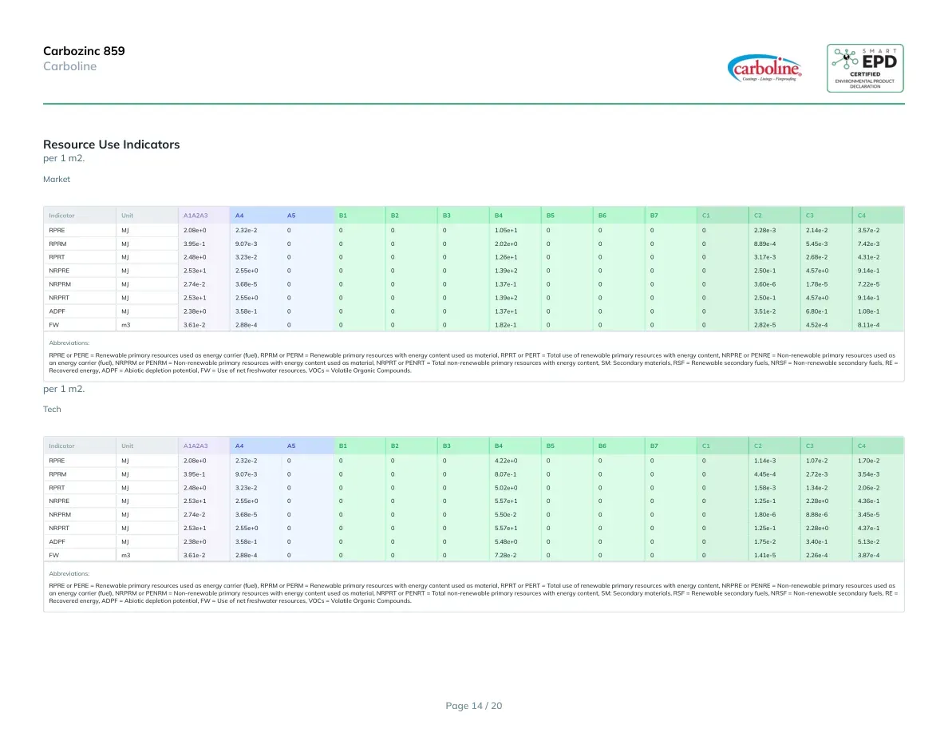Select the A1A2A3 header in the Market table
The image size is (948, 733).
(x=196, y=216)
